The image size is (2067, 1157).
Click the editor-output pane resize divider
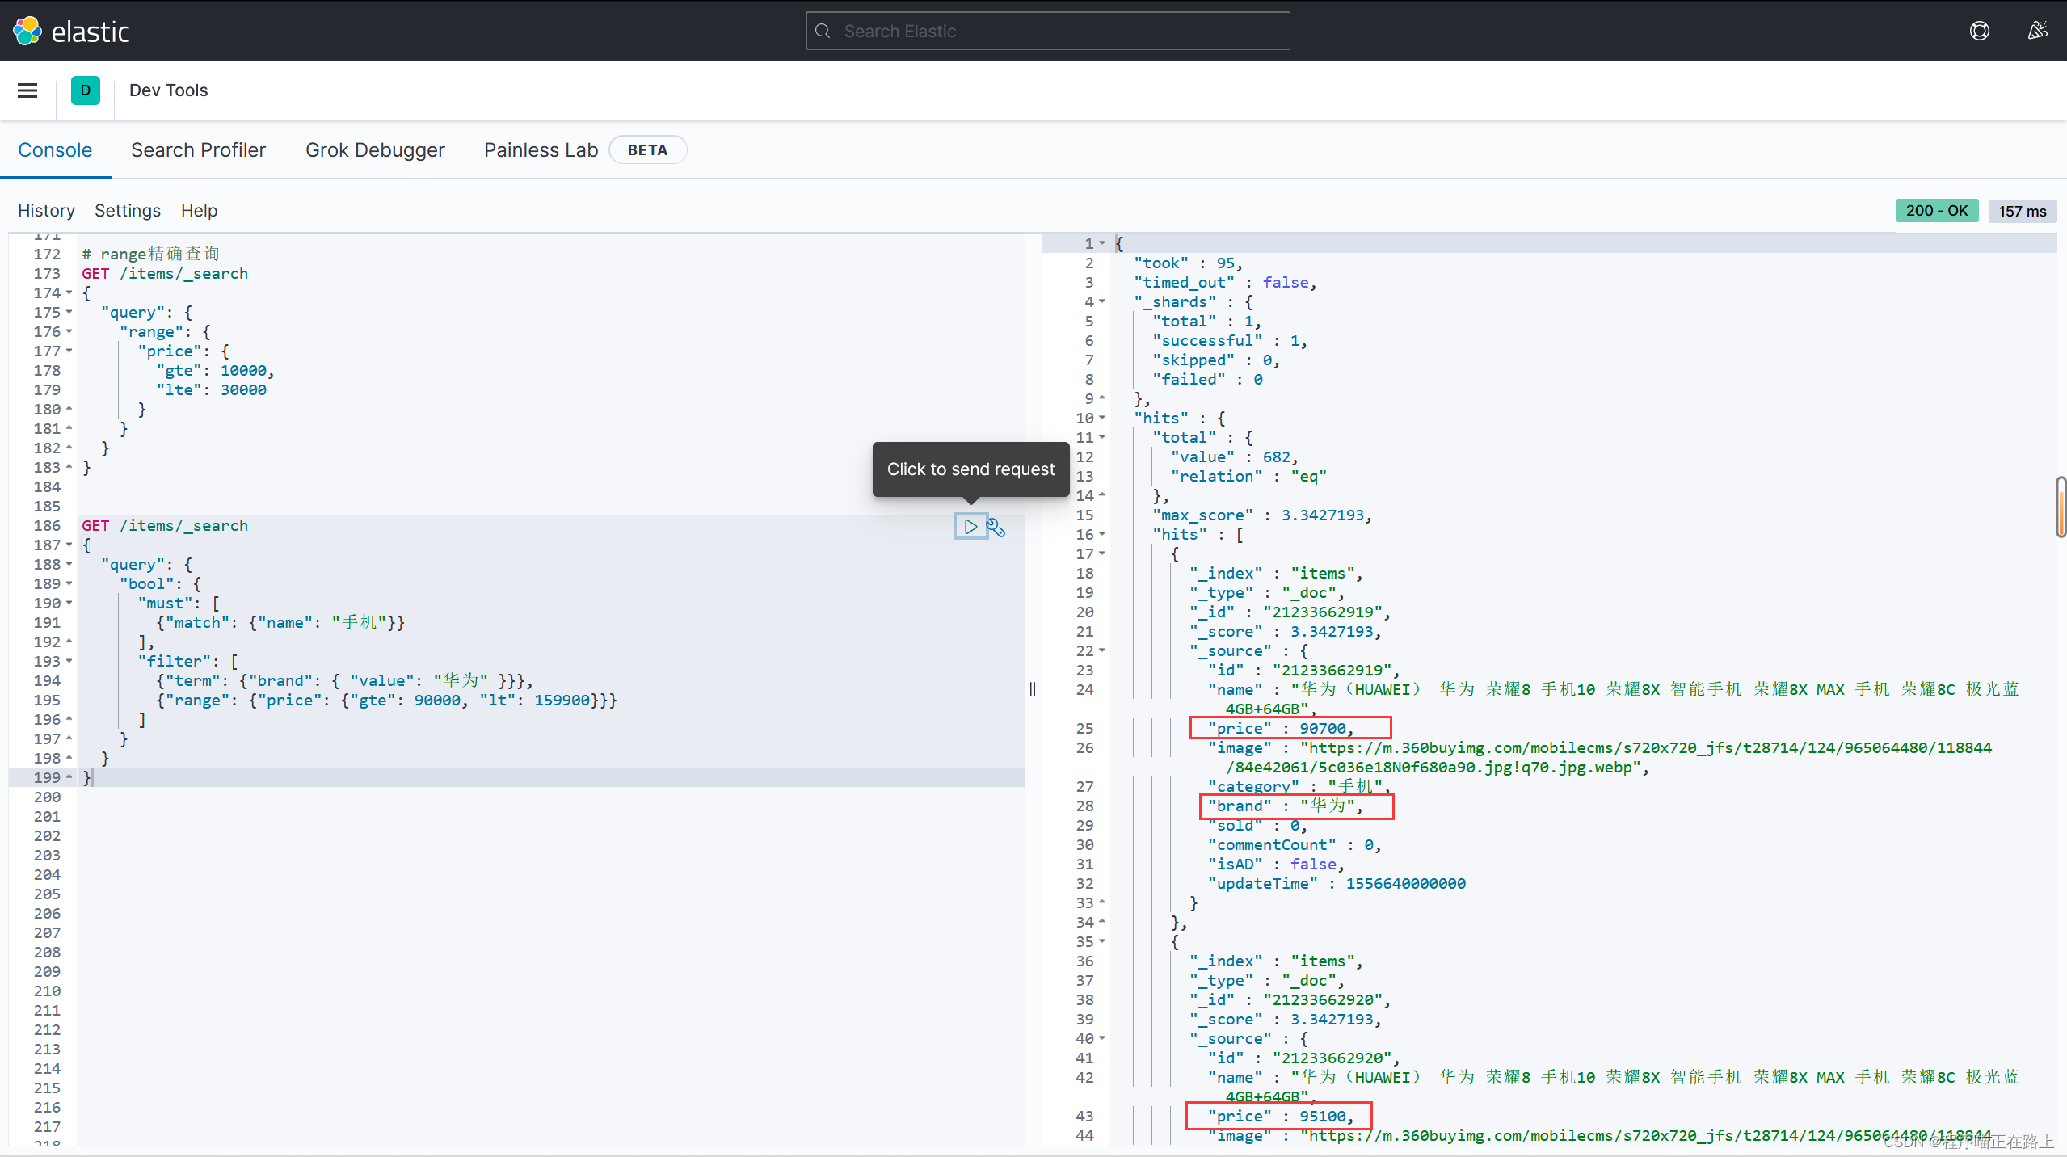[1033, 689]
